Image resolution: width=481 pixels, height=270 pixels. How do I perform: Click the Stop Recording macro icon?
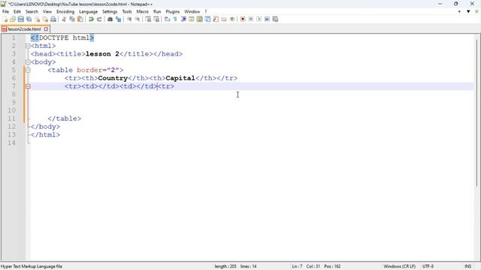[x=250, y=19]
